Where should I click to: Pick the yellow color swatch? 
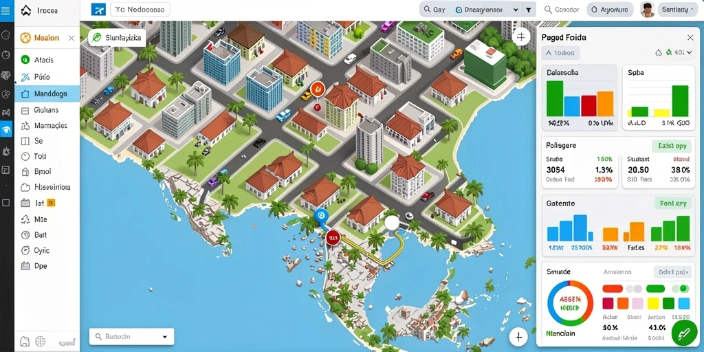click(653, 303)
